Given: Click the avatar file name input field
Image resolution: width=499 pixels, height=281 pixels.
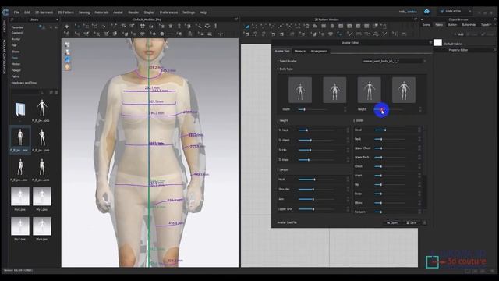Looking at the screenshot, I should tap(392, 61).
